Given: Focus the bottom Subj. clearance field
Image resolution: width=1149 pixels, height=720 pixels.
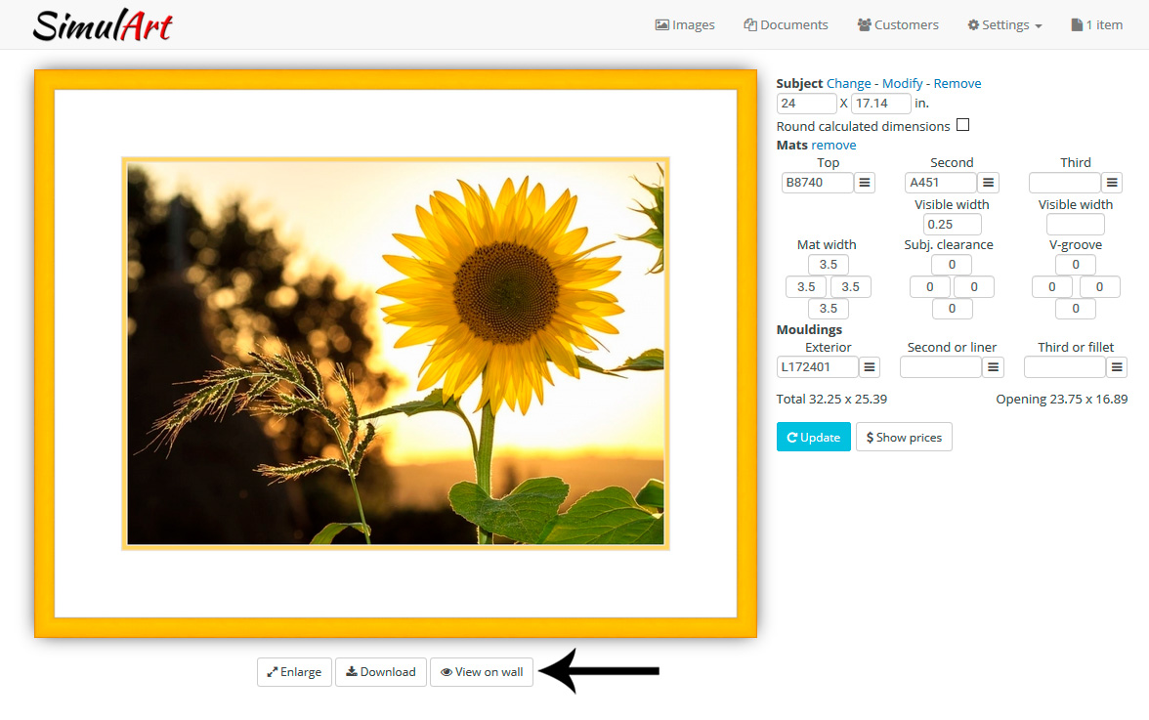Looking at the screenshot, I should tap(952, 309).
